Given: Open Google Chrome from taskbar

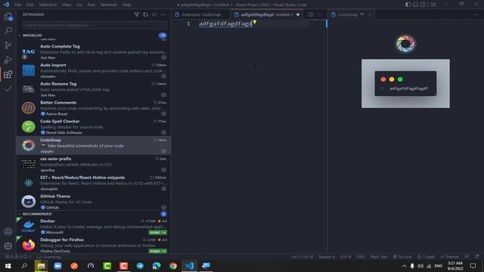Looking at the screenshot, I should [x=173, y=266].
